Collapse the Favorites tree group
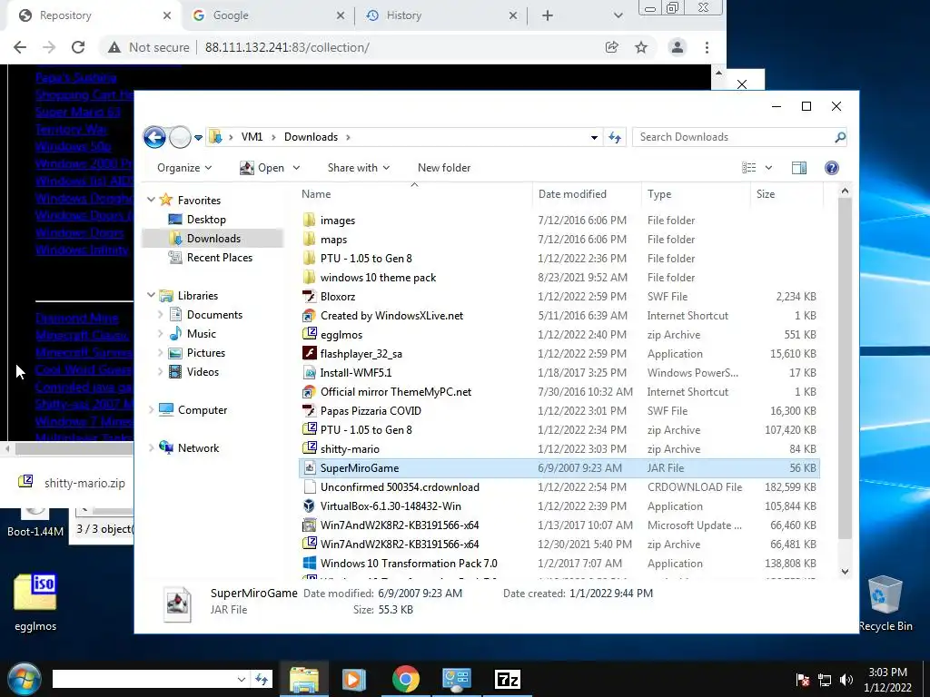The width and height of the screenshot is (930, 697). 152,200
